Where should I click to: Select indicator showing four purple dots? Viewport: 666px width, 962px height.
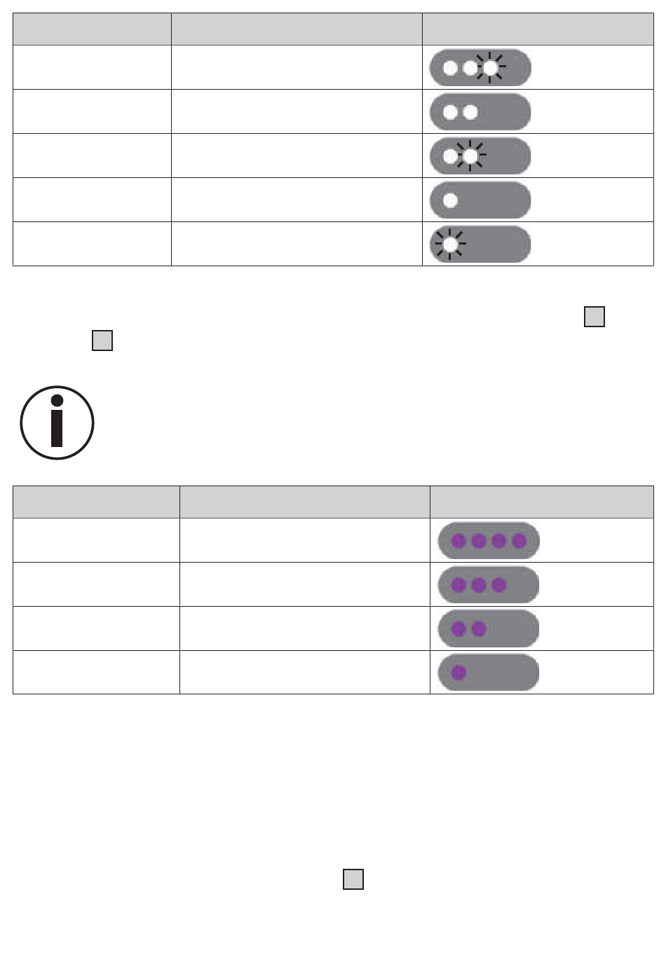[x=489, y=541]
